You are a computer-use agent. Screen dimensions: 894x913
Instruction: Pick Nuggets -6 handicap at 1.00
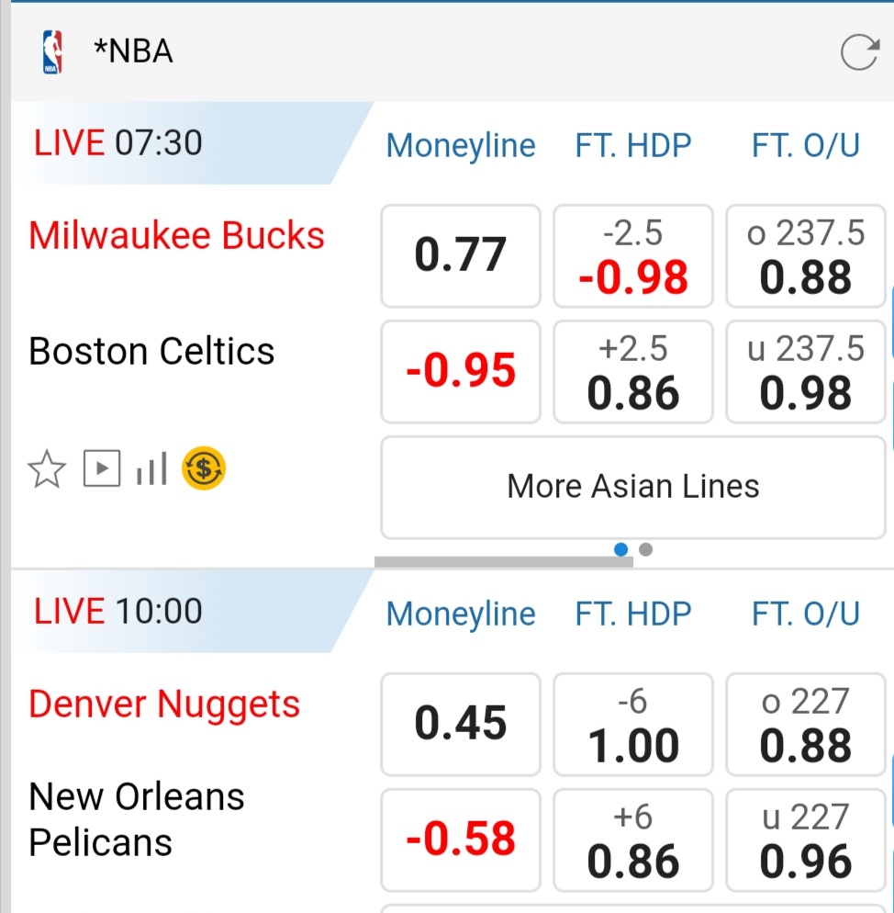tap(633, 724)
